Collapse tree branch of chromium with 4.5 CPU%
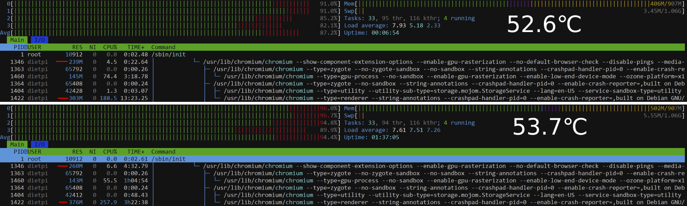Image resolution: width=687 pixels, height=206 pixels. [197, 62]
